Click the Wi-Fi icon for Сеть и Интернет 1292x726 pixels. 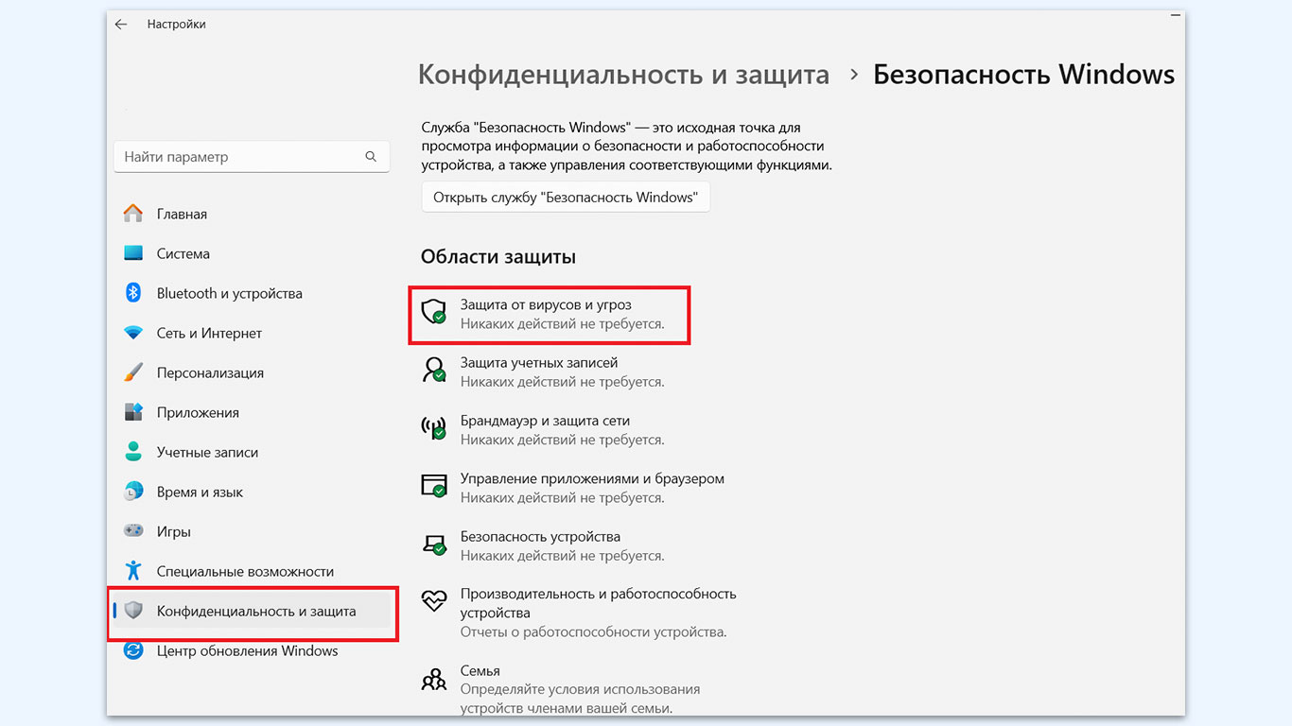tap(133, 333)
